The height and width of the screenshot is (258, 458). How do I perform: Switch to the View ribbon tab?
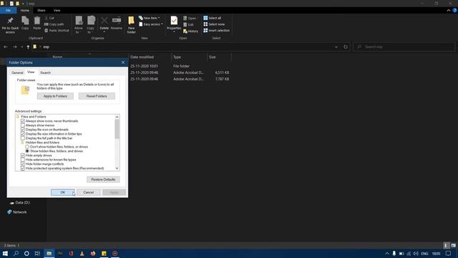[x=57, y=10]
